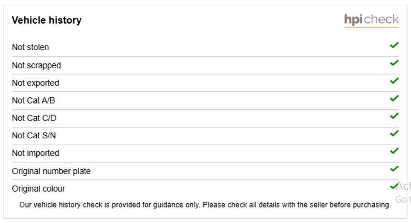Click the green tick beside Not stolen
Viewport: 411px width, 223px height.
click(394, 45)
